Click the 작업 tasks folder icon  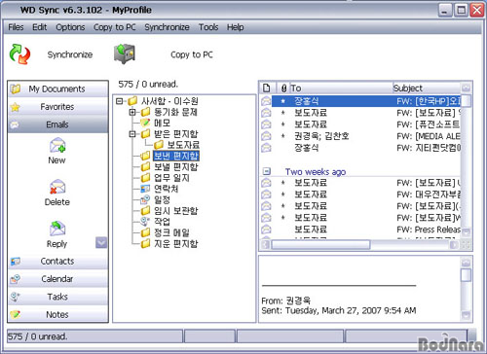tap(145, 222)
